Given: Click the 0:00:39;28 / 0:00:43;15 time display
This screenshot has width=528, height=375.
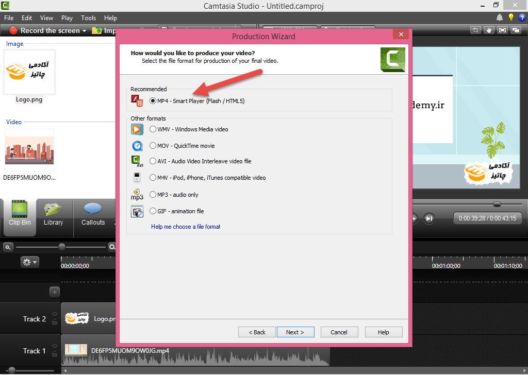Looking at the screenshot, I should [487, 218].
